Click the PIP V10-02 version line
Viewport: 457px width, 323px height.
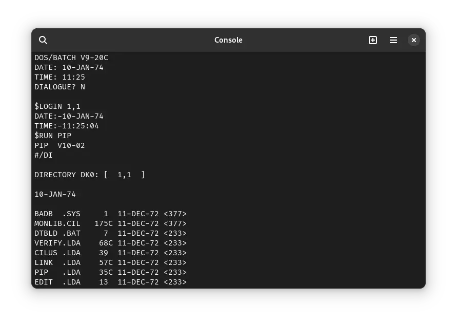[x=59, y=145]
